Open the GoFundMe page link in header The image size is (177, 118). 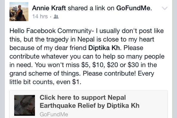[134, 8]
